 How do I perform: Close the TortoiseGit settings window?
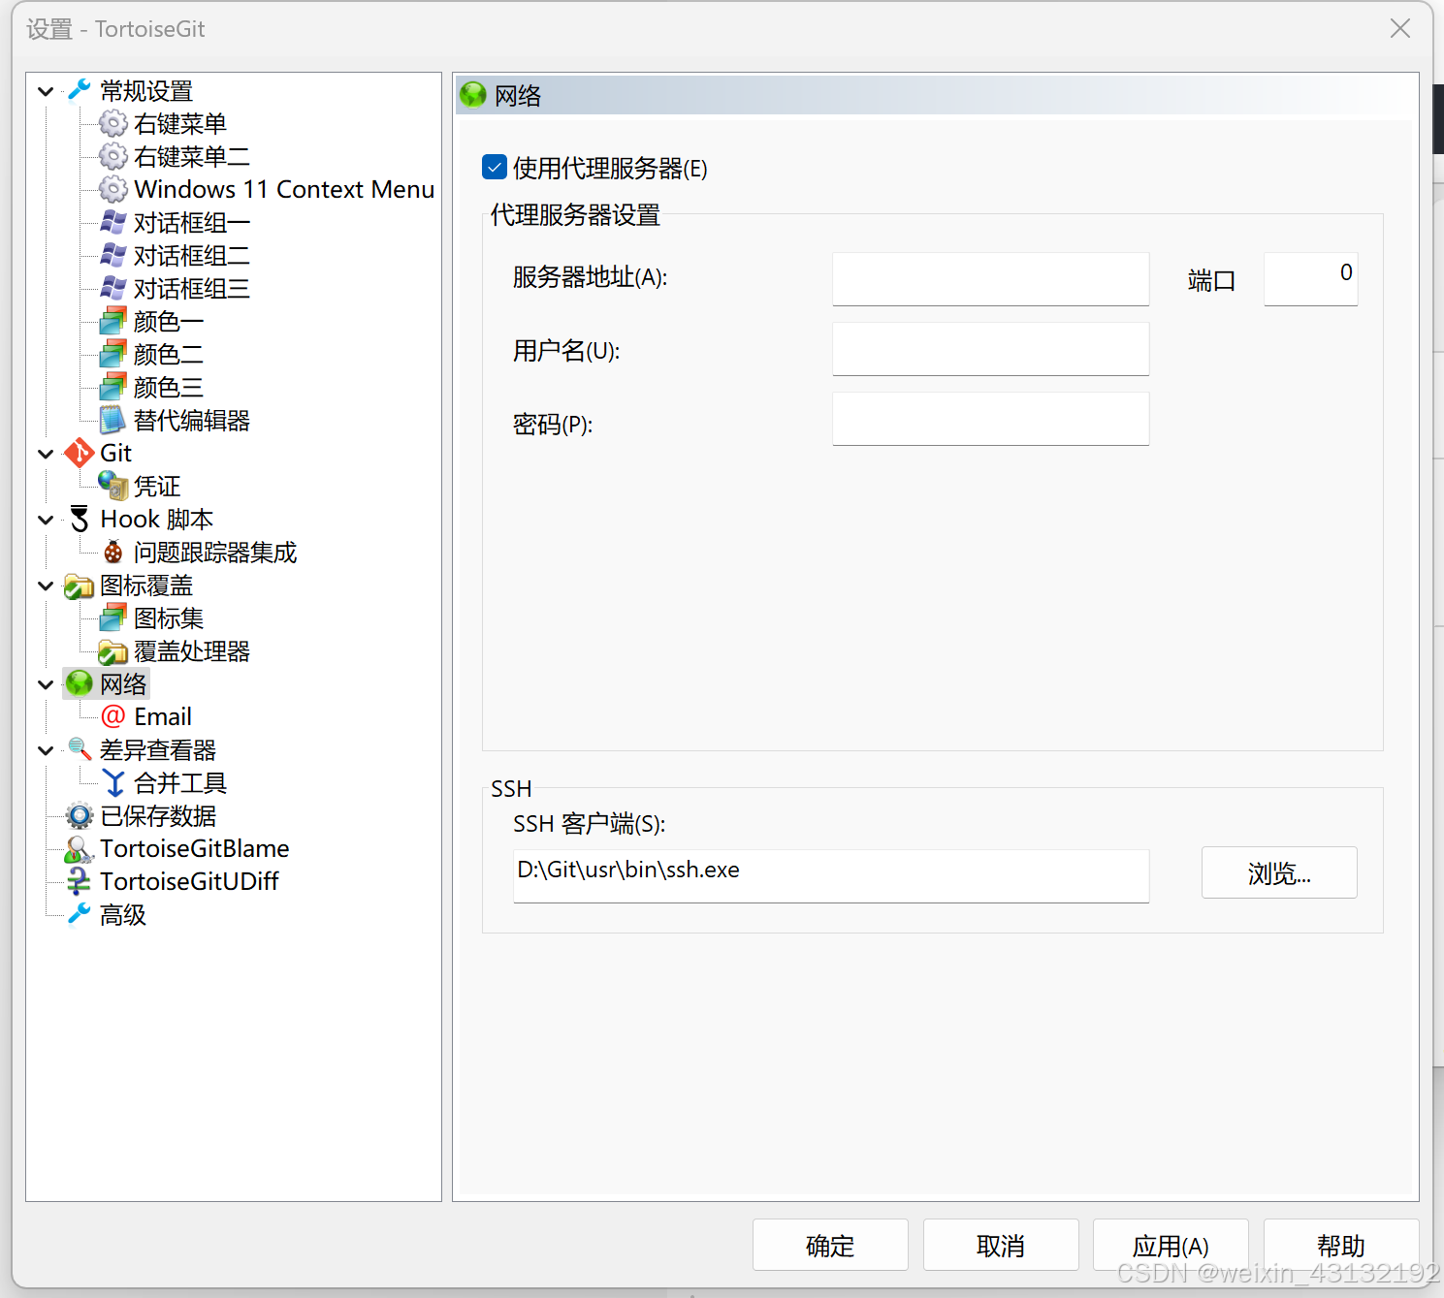coord(1400,28)
